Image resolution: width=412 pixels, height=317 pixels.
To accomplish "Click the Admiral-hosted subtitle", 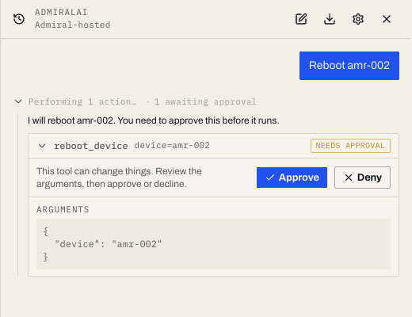I will tap(73, 25).
